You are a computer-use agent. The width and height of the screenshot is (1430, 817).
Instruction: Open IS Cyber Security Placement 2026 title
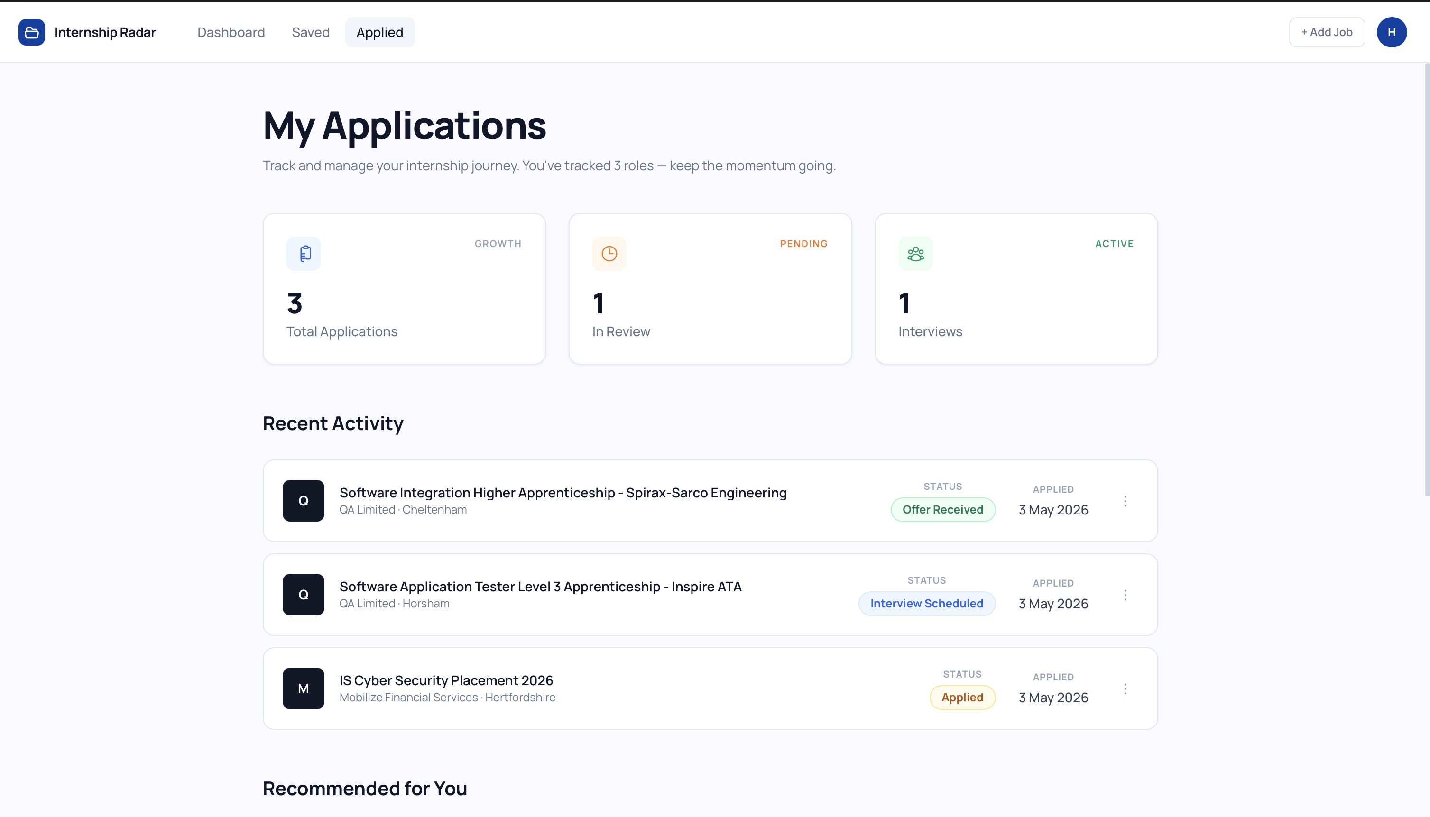pos(446,680)
